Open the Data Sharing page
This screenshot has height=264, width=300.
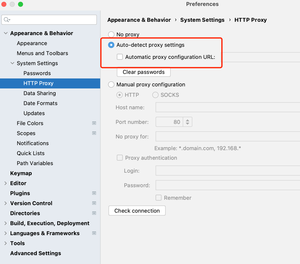pos(40,93)
